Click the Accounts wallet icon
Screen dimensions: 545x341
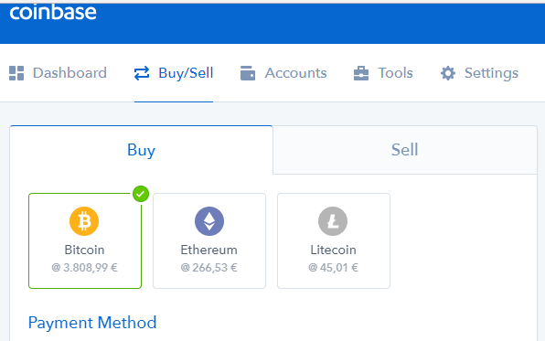(x=248, y=73)
